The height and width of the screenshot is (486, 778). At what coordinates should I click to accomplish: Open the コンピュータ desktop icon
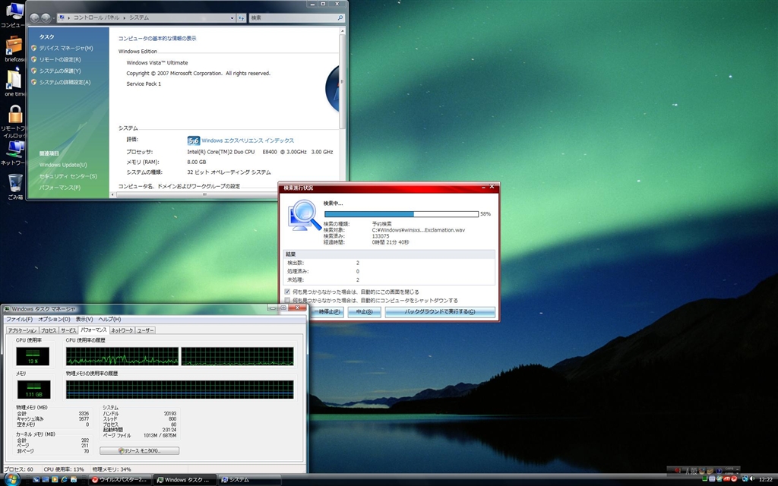click(x=14, y=14)
